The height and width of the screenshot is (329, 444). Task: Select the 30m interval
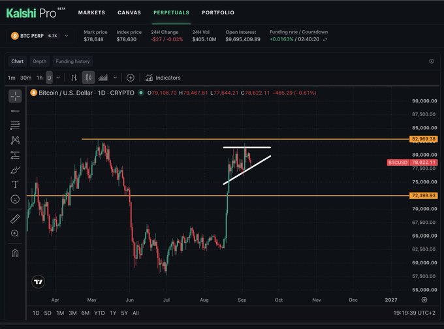tap(25, 78)
